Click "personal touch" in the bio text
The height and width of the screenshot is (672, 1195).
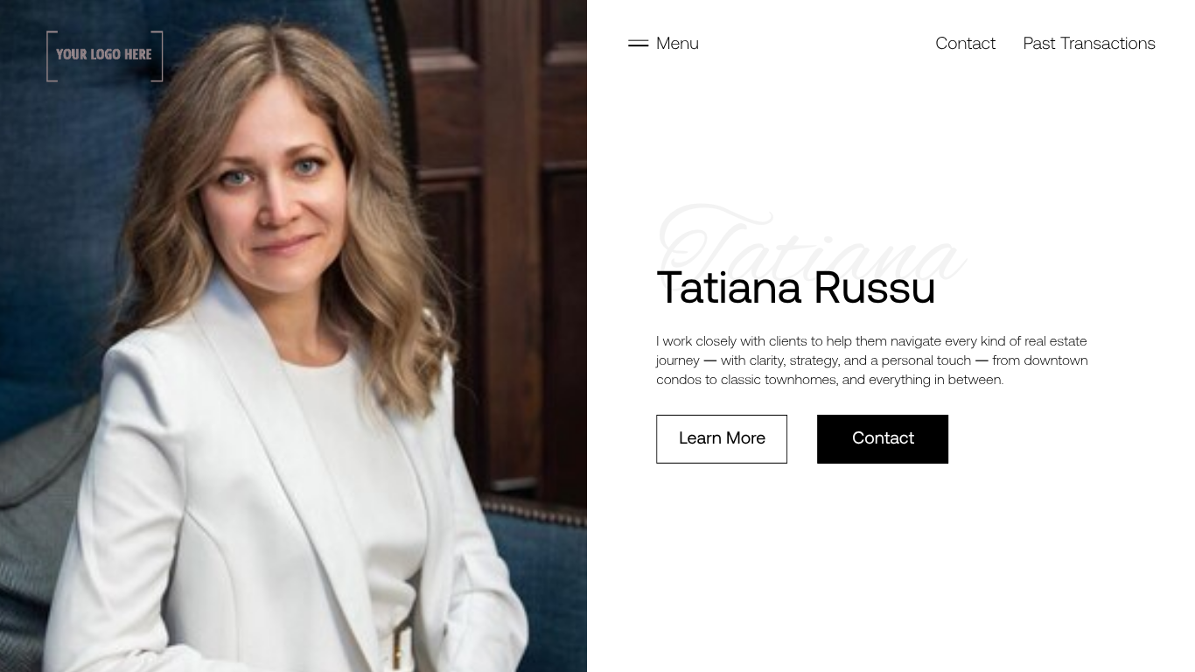[926, 360]
